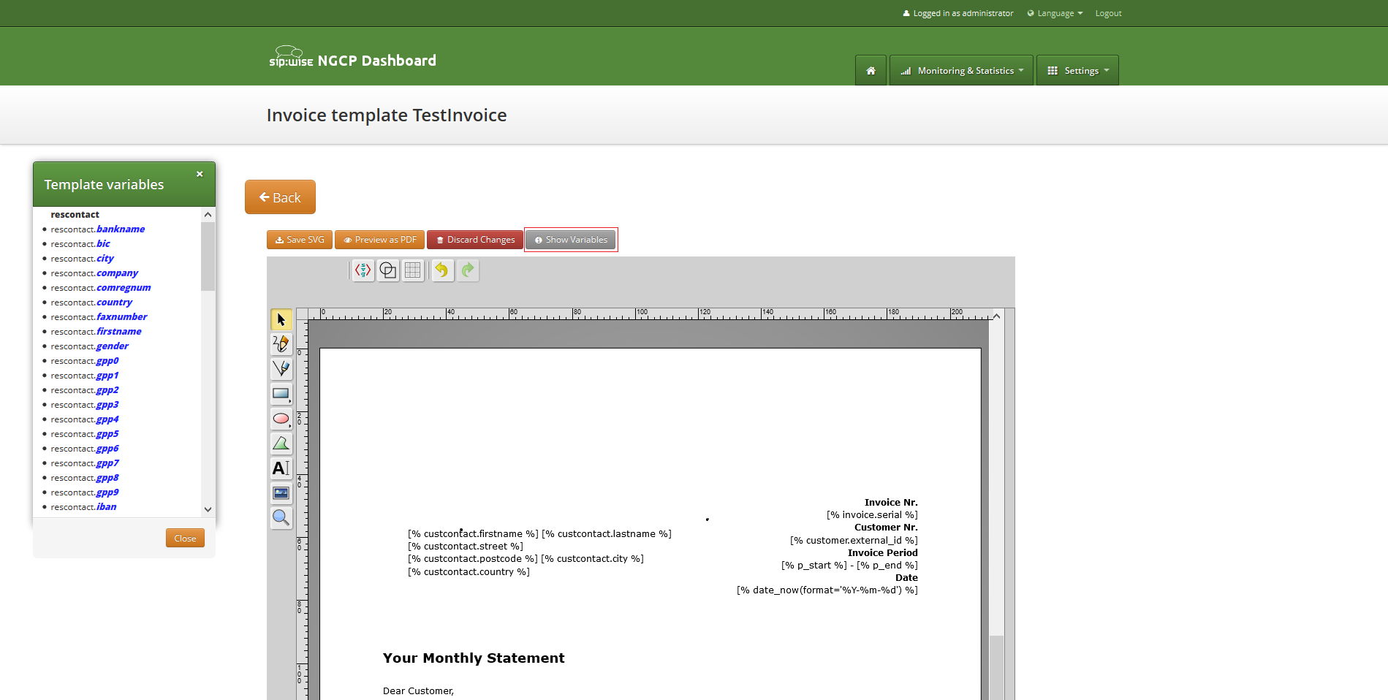The image size is (1388, 700).
Task: Click Undo in the editor toolbar
Action: 442,270
